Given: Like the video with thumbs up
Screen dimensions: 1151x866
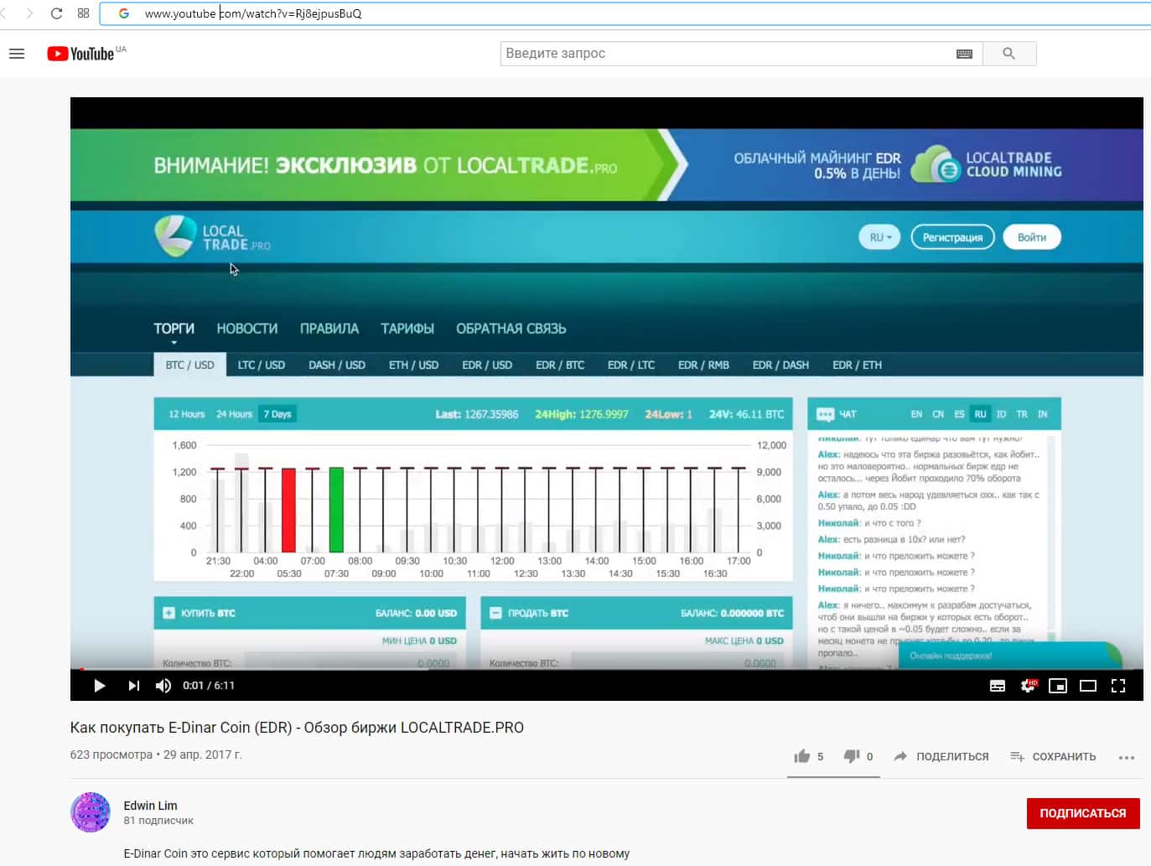Looking at the screenshot, I should click(802, 756).
